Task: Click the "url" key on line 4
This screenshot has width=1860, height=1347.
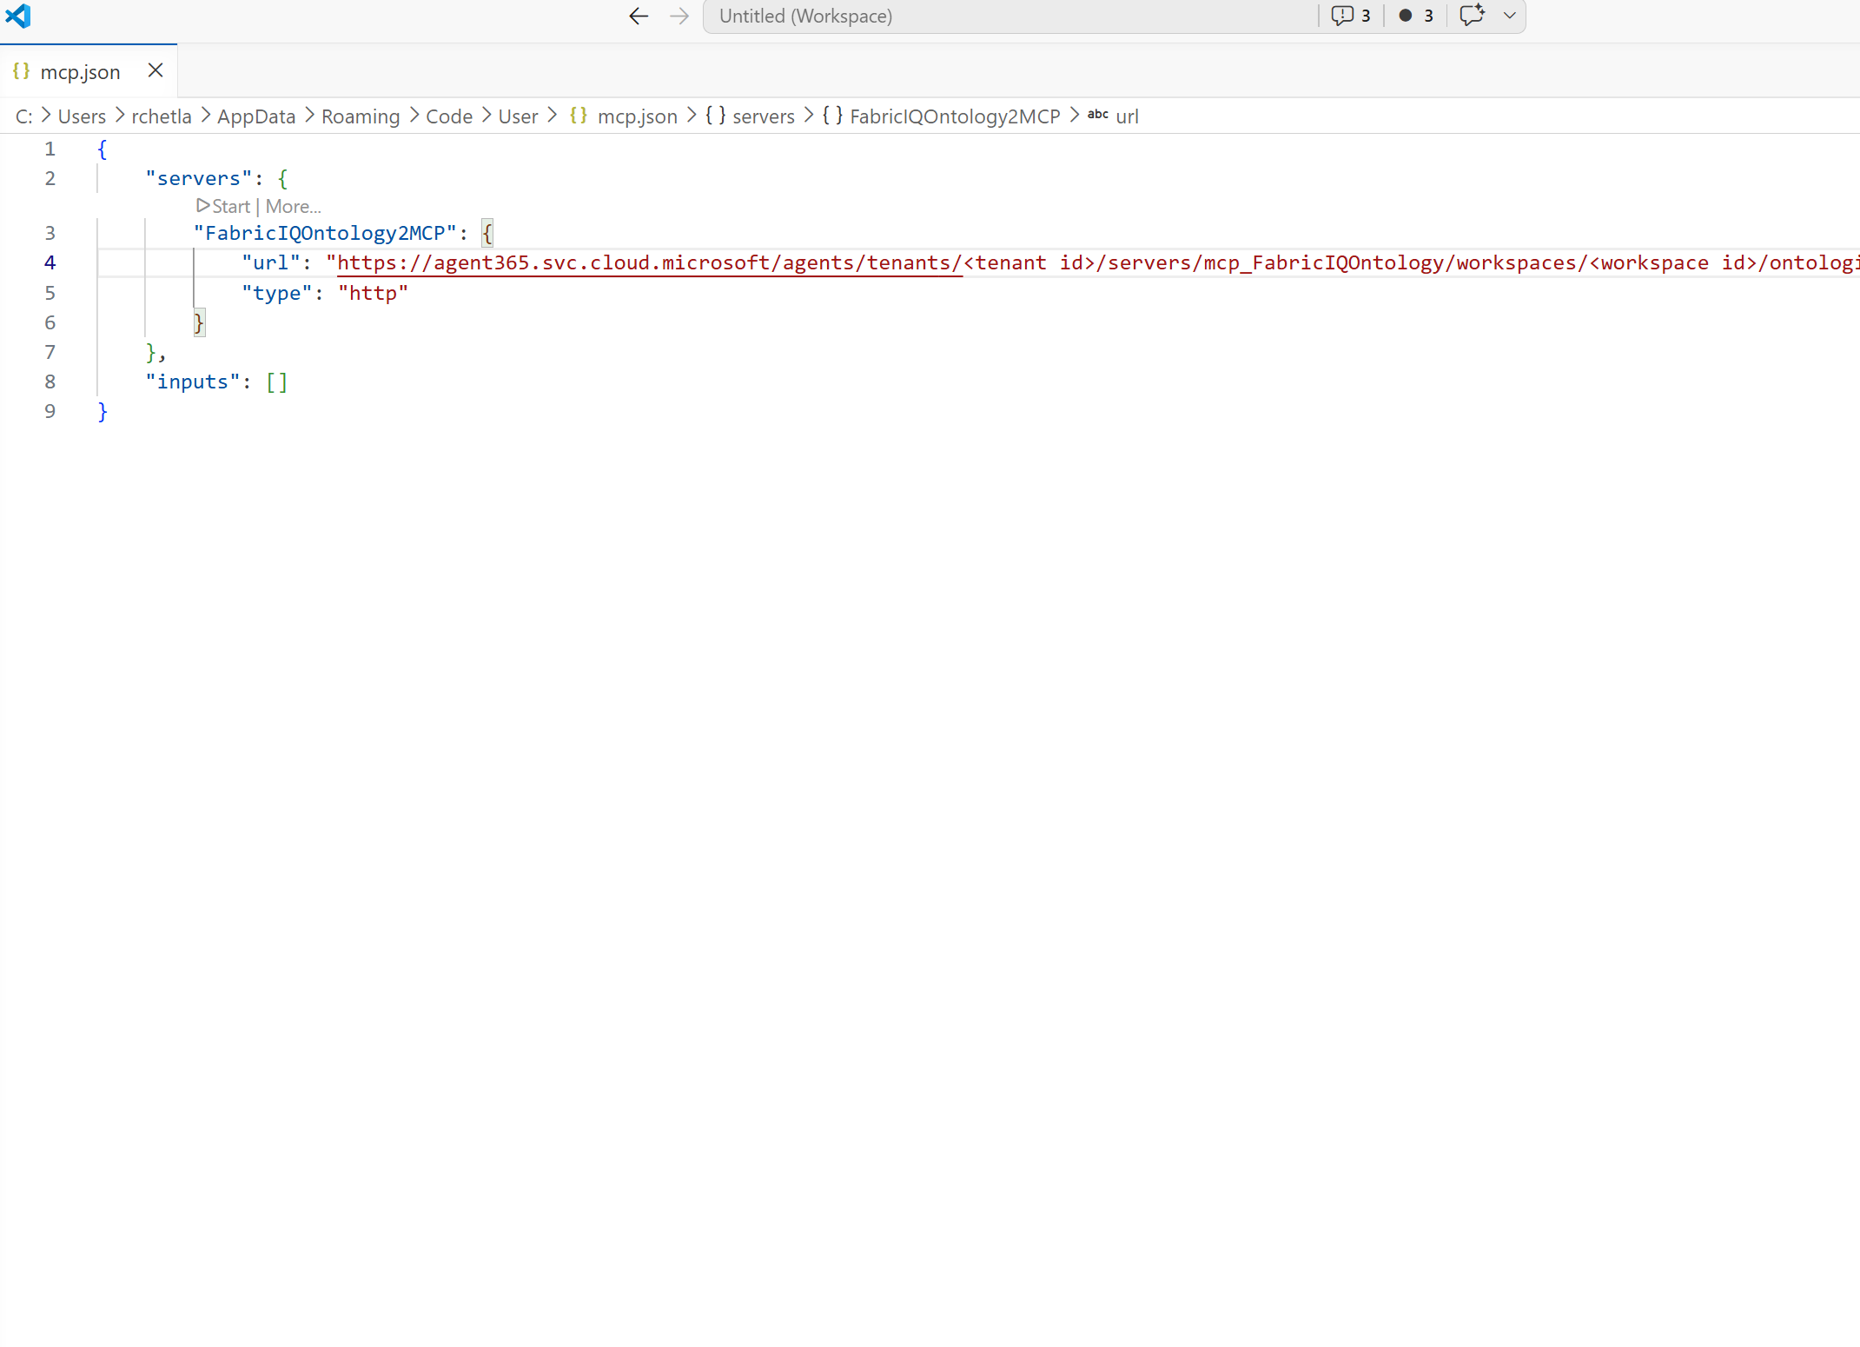Action: [x=271, y=262]
